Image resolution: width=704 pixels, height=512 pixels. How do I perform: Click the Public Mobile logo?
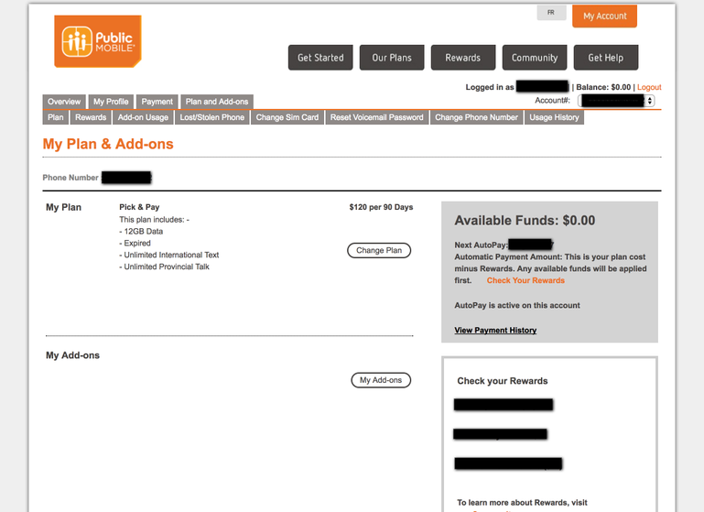(98, 41)
